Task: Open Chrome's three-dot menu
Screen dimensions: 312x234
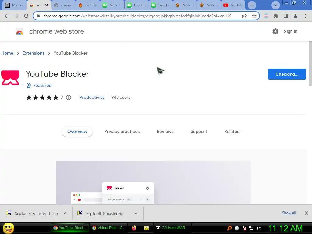Action: pyautogui.click(x=305, y=16)
